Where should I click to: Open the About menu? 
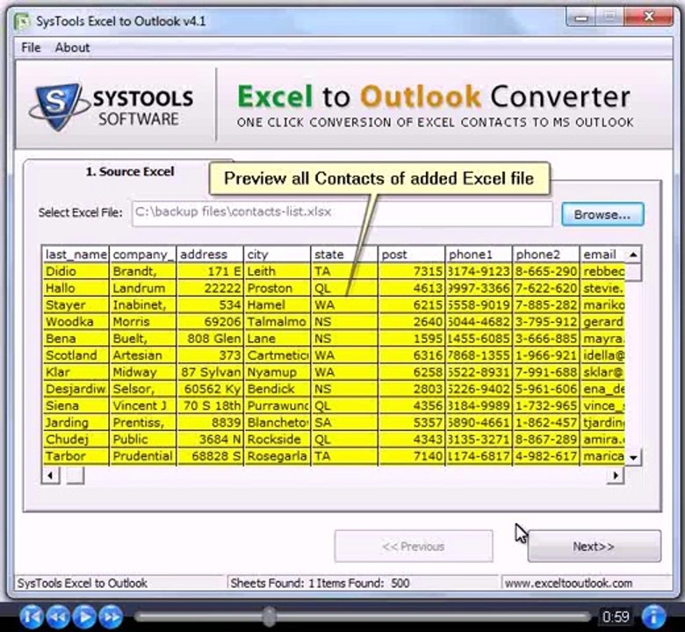pyautogui.click(x=72, y=47)
